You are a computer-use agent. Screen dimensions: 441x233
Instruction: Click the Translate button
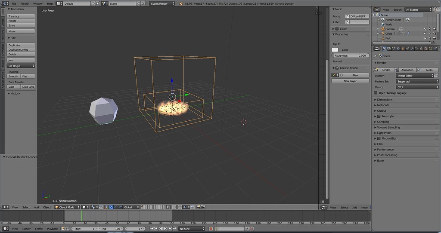click(x=21, y=16)
